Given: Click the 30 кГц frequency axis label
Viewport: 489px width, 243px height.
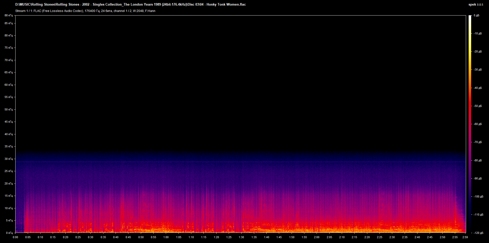Looking at the screenshot, I should click(8, 159).
